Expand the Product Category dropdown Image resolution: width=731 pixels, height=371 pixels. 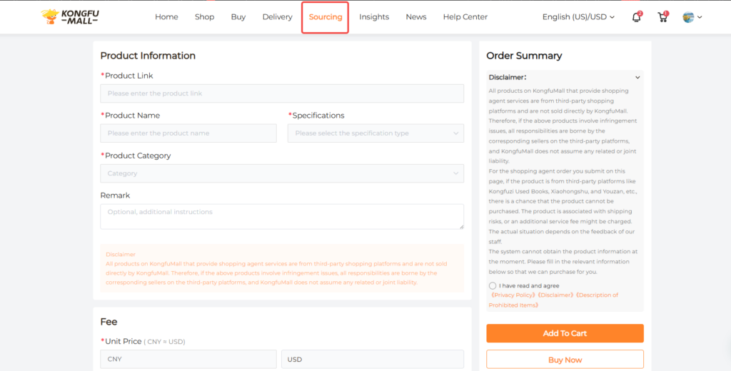(281, 173)
